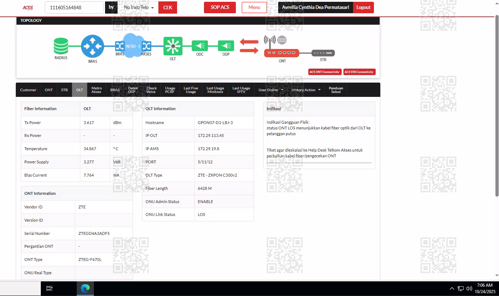Open the Panduan Solusi tab
The image size is (499, 296).
pos(336,90)
